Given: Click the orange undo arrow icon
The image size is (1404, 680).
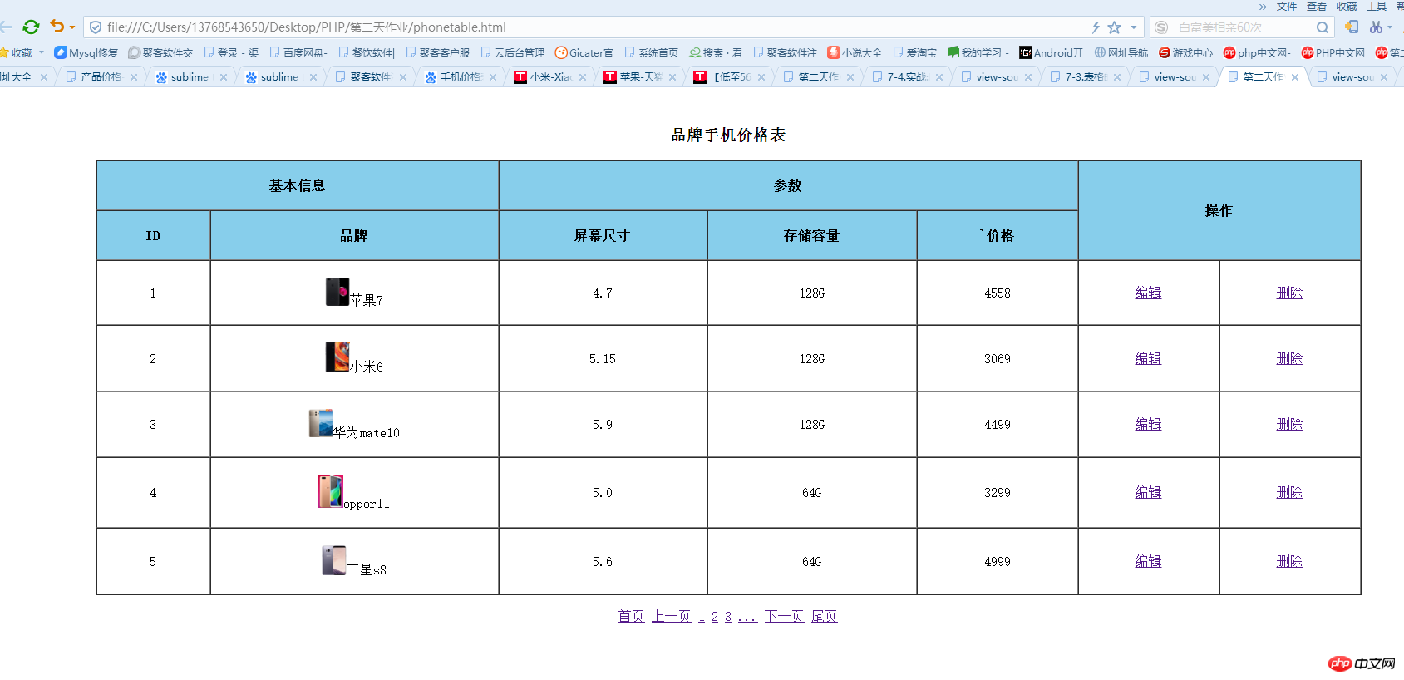Looking at the screenshot, I should [57, 27].
